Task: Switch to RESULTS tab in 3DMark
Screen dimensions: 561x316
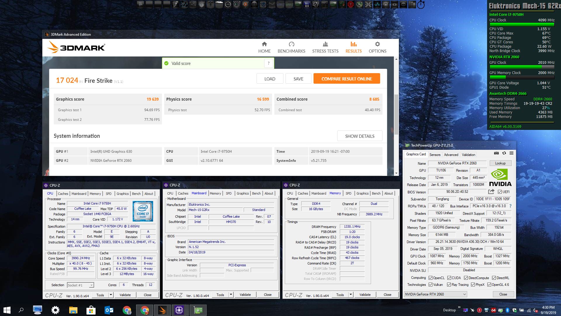Action: 354,47
